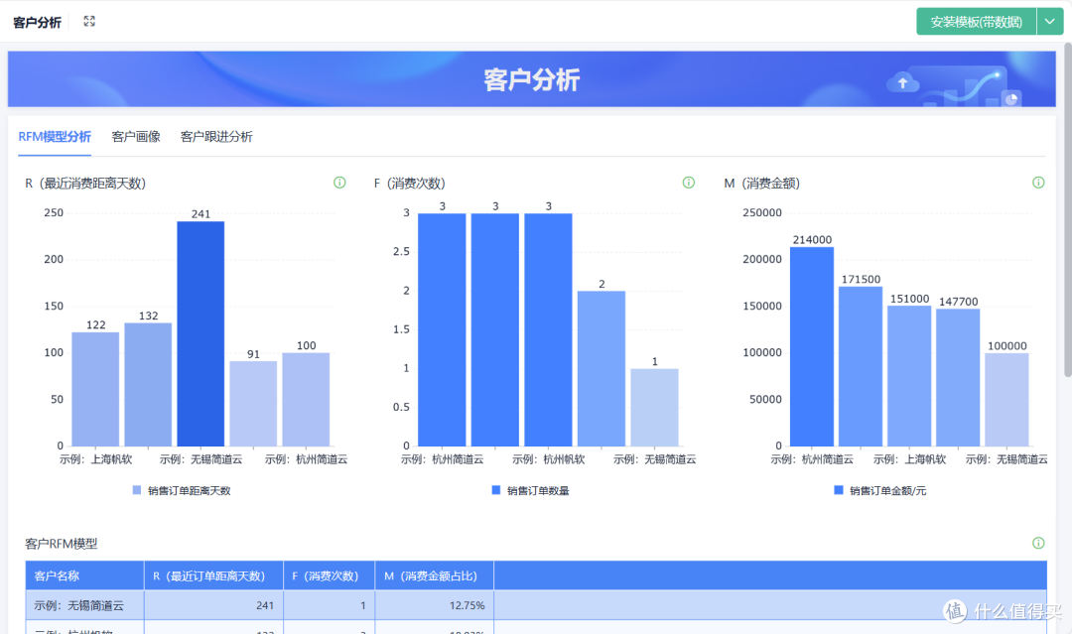The image size is (1072, 634).
Task: Click the bar labeled 2 in F chart
Action: click(x=602, y=369)
